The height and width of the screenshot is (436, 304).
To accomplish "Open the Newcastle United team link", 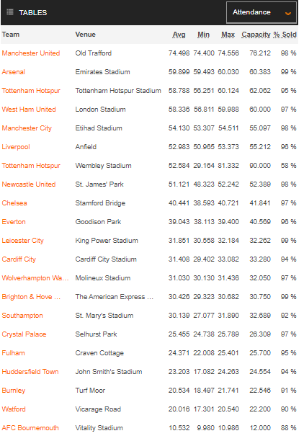I will click(29, 184).
